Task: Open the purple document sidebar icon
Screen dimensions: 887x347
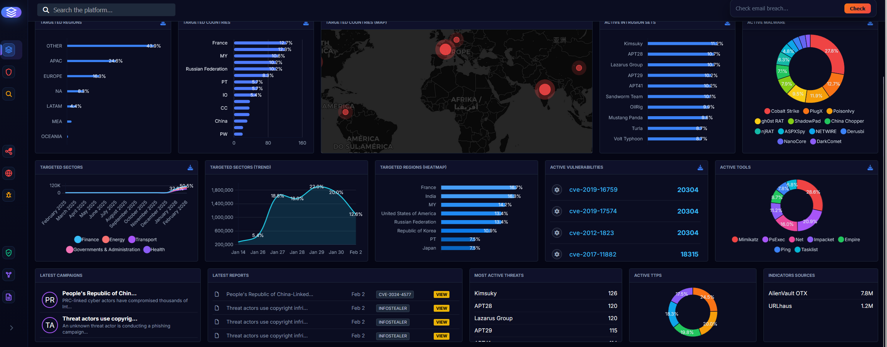Action: pyautogui.click(x=9, y=297)
